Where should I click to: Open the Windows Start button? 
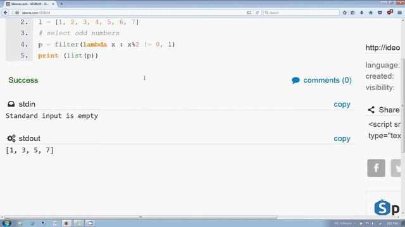[x=6, y=223]
